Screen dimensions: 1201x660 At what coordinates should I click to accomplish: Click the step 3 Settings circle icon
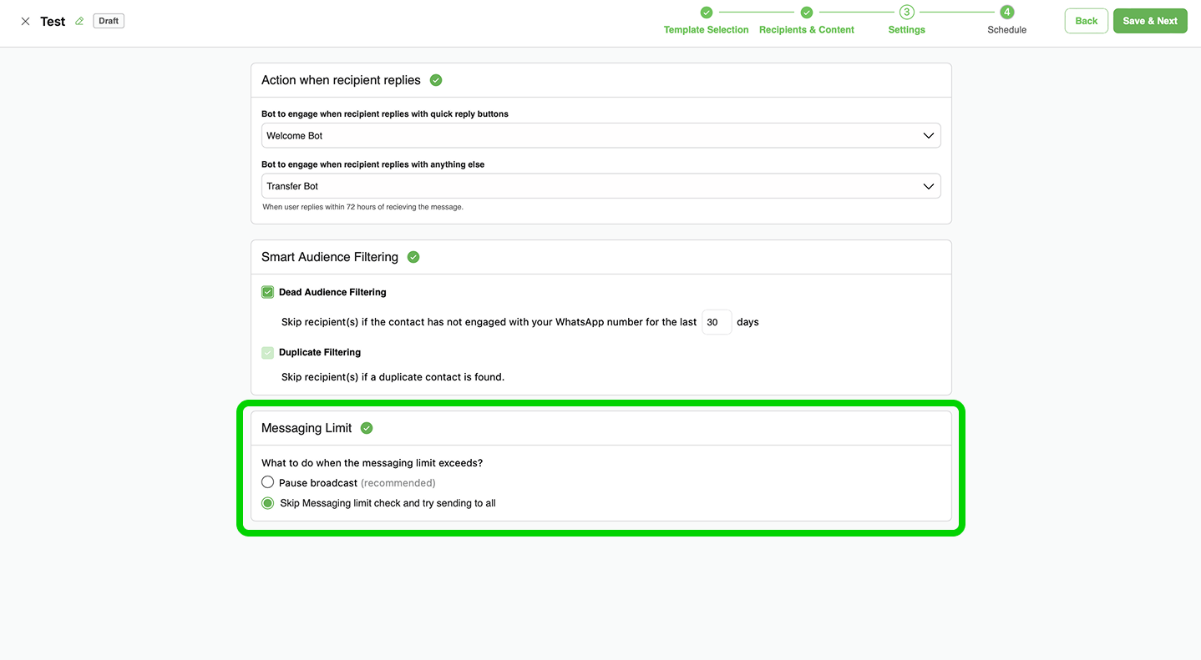906,13
